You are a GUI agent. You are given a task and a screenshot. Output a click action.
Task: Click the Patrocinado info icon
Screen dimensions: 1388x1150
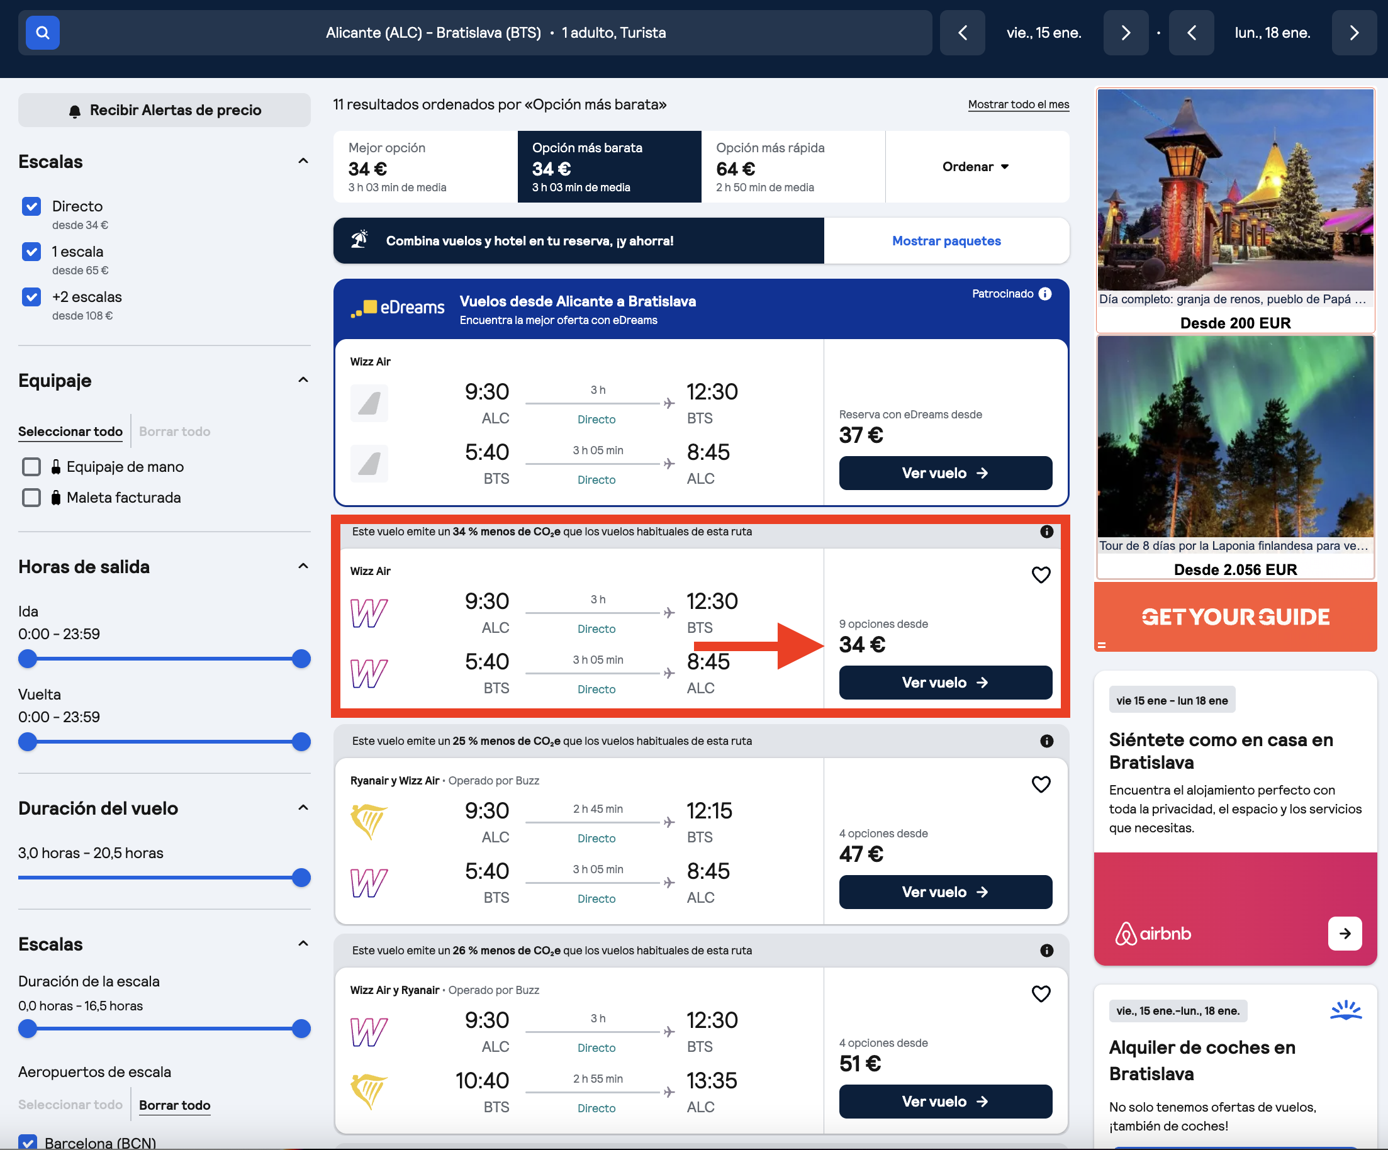(1045, 293)
